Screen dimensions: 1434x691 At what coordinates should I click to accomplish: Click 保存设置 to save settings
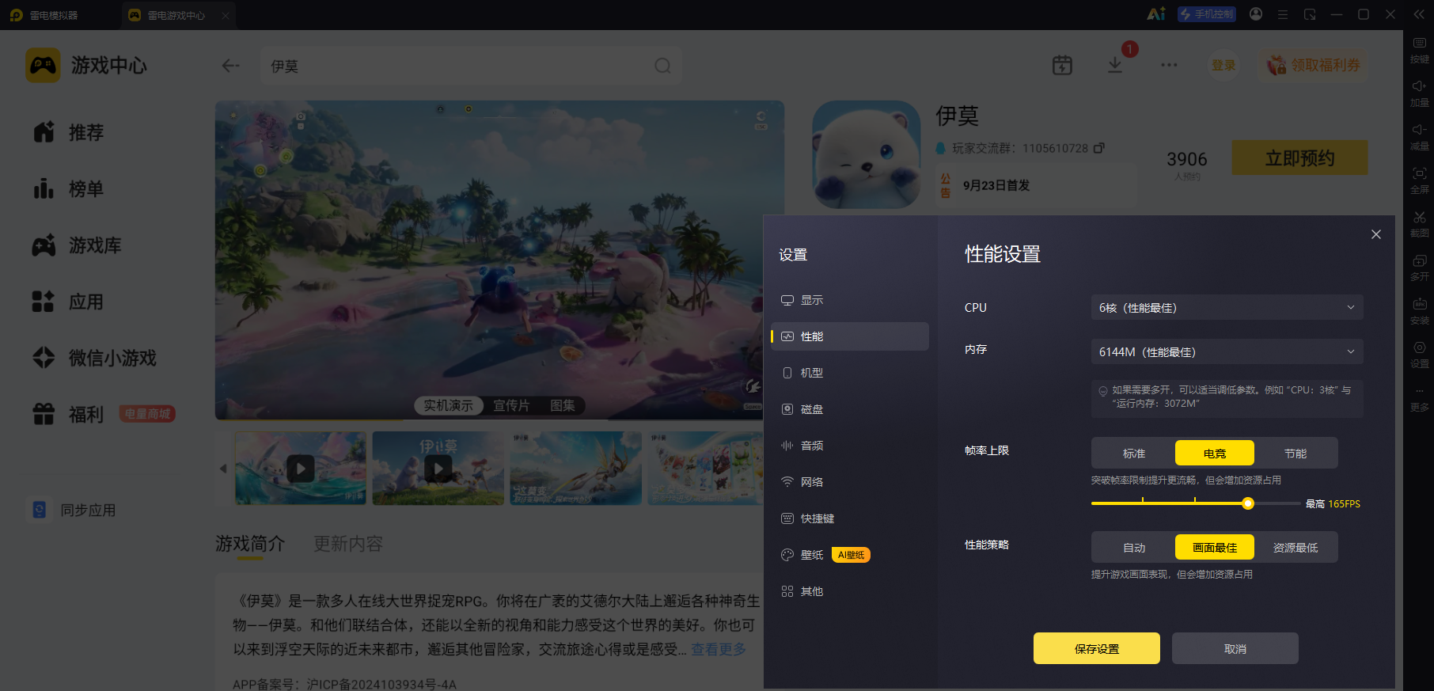click(1097, 648)
